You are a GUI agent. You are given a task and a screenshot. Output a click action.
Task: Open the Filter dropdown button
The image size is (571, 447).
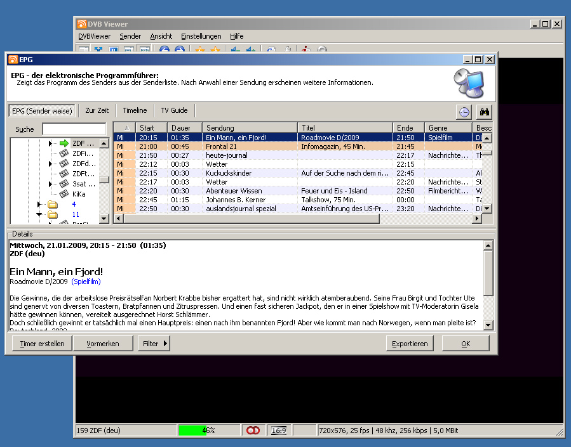click(154, 344)
